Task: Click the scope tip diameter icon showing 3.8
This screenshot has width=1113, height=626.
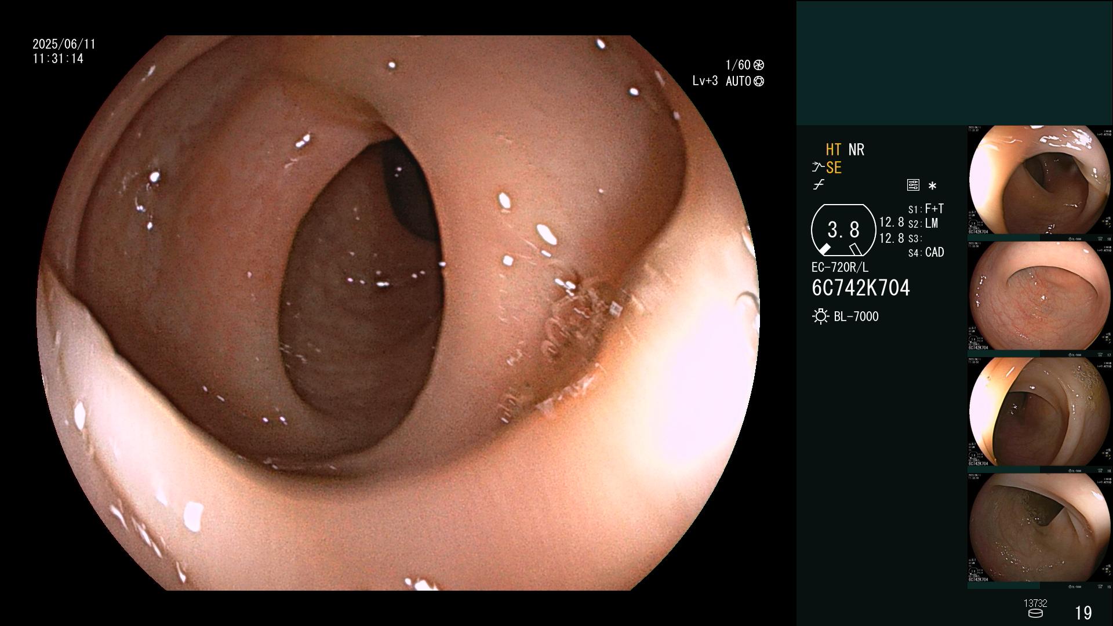Action: [x=843, y=230]
